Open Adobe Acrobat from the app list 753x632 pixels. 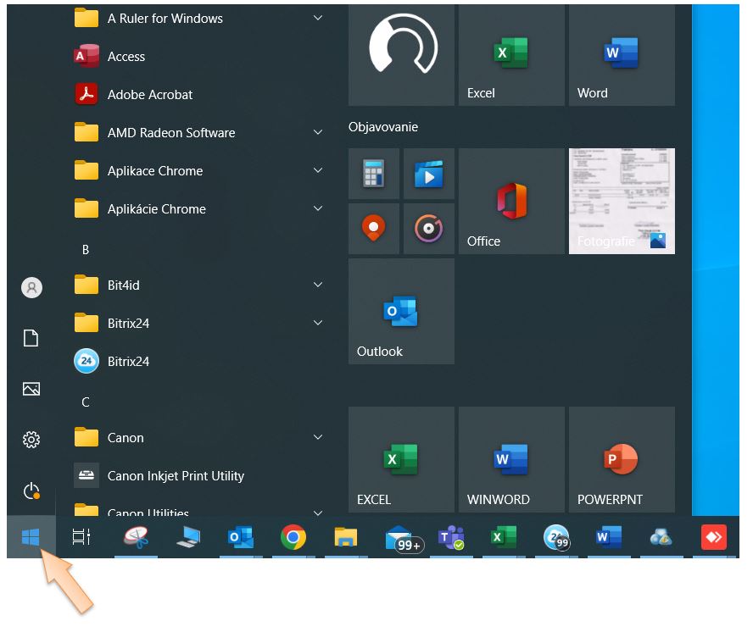150,95
